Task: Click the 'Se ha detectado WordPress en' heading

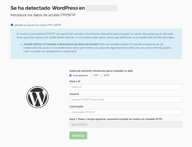Action: click(47, 8)
